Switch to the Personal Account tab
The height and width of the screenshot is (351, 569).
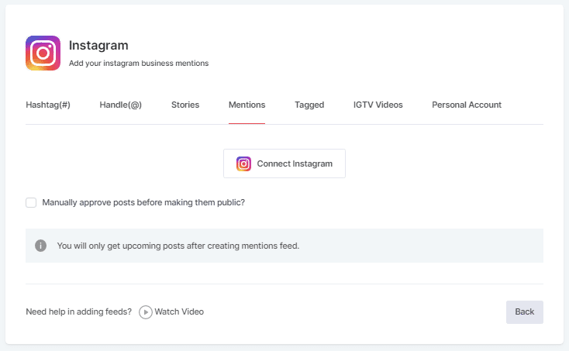[x=467, y=105]
